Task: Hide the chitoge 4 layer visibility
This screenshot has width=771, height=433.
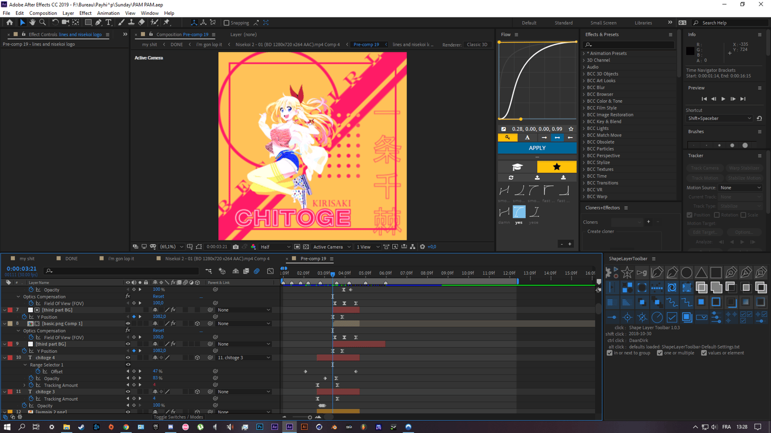Action: (x=128, y=357)
